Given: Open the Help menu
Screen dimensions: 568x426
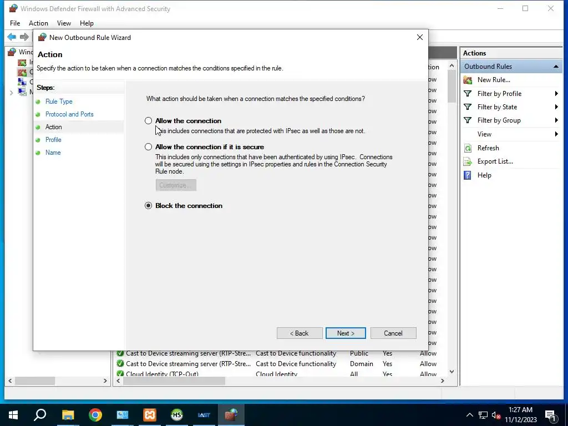Looking at the screenshot, I should (x=87, y=23).
